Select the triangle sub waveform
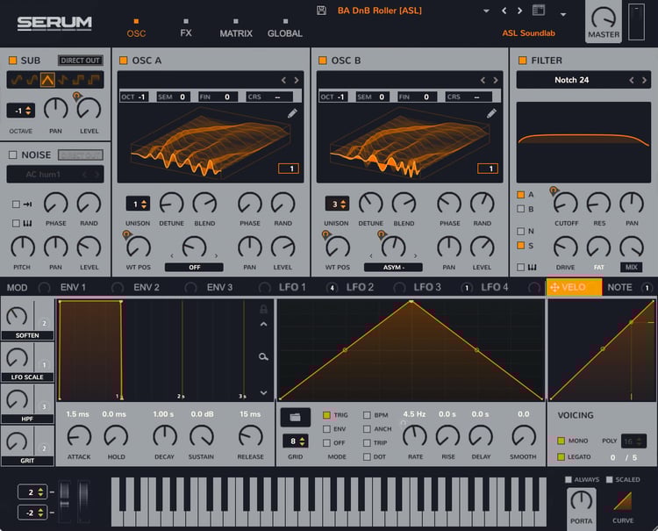The height and width of the screenshot is (531, 658). [47, 80]
